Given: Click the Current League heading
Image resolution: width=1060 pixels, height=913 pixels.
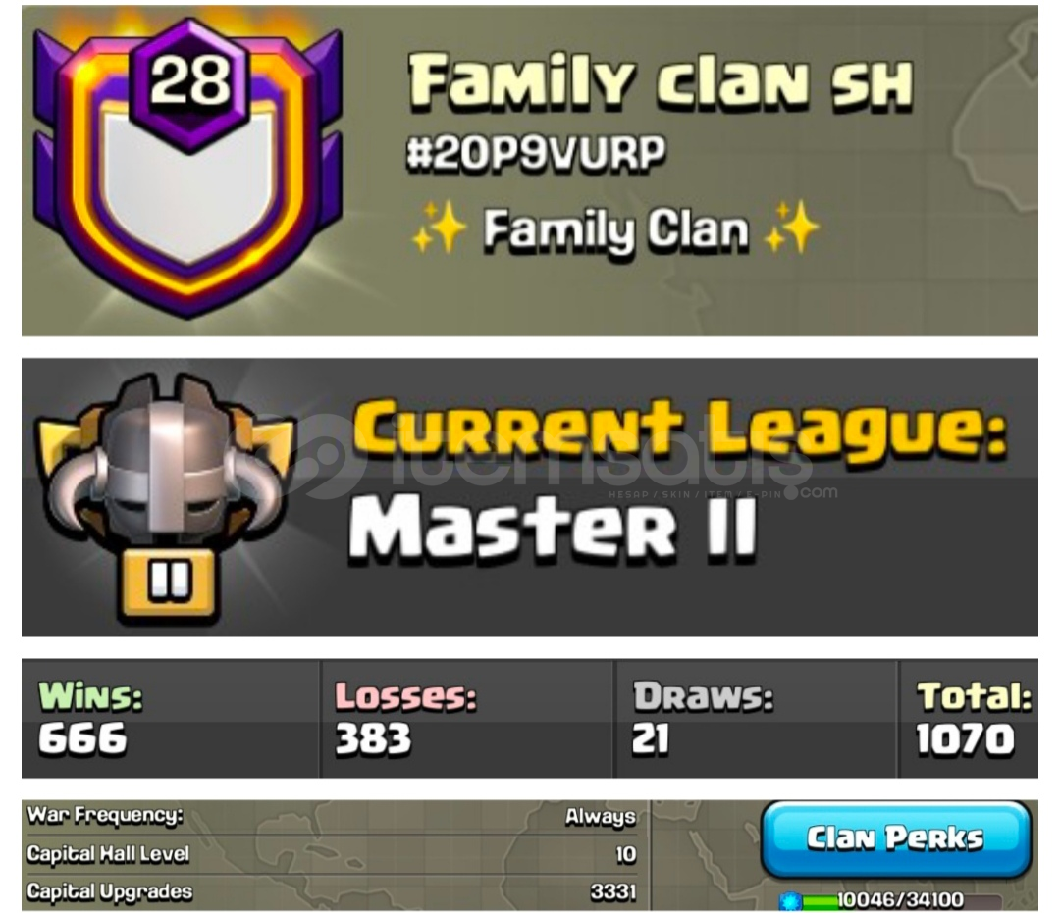Looking at the screenshot, I should [680, 430].
